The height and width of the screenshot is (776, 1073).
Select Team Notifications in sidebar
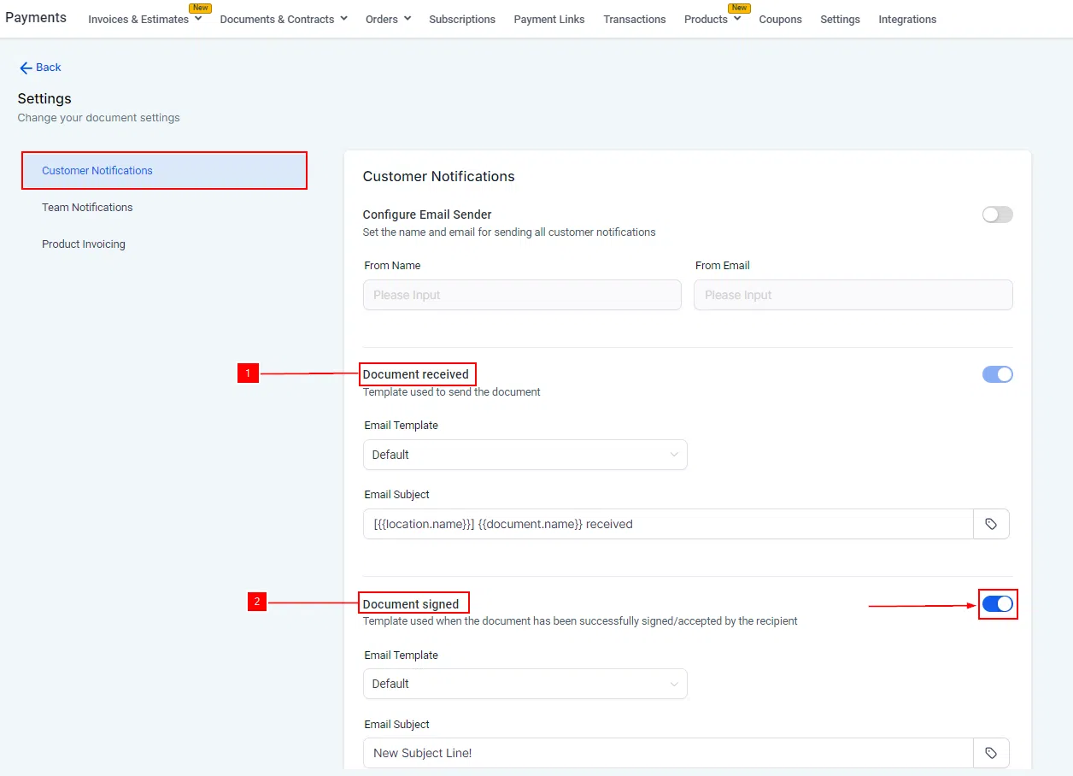[87, 207]
